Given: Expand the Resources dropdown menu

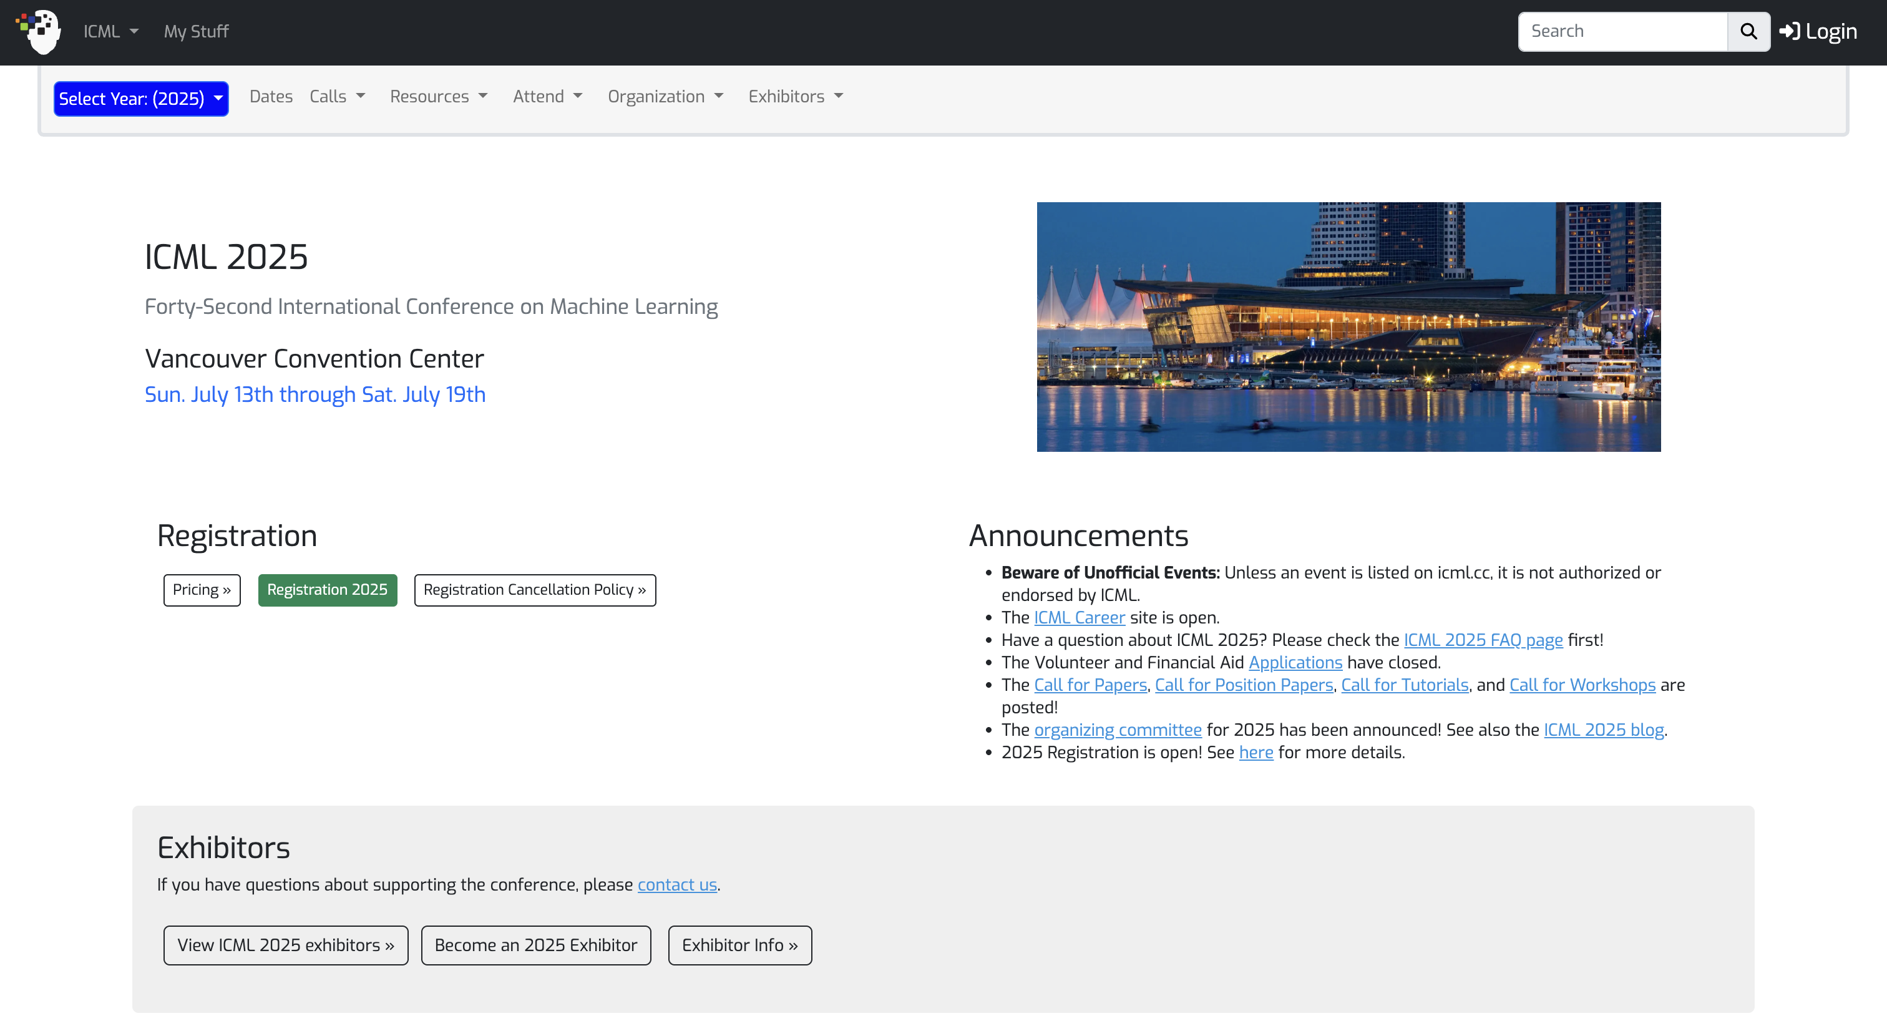Looking at the screenshot, I should coord(438,97).
